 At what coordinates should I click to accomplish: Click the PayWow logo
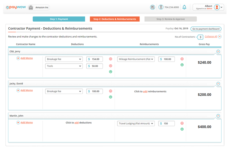tap(16, 7)
